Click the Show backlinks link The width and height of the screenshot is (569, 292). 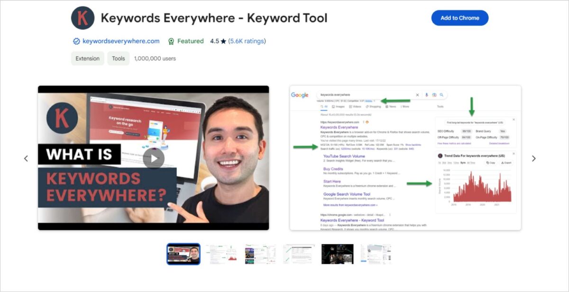413,145
